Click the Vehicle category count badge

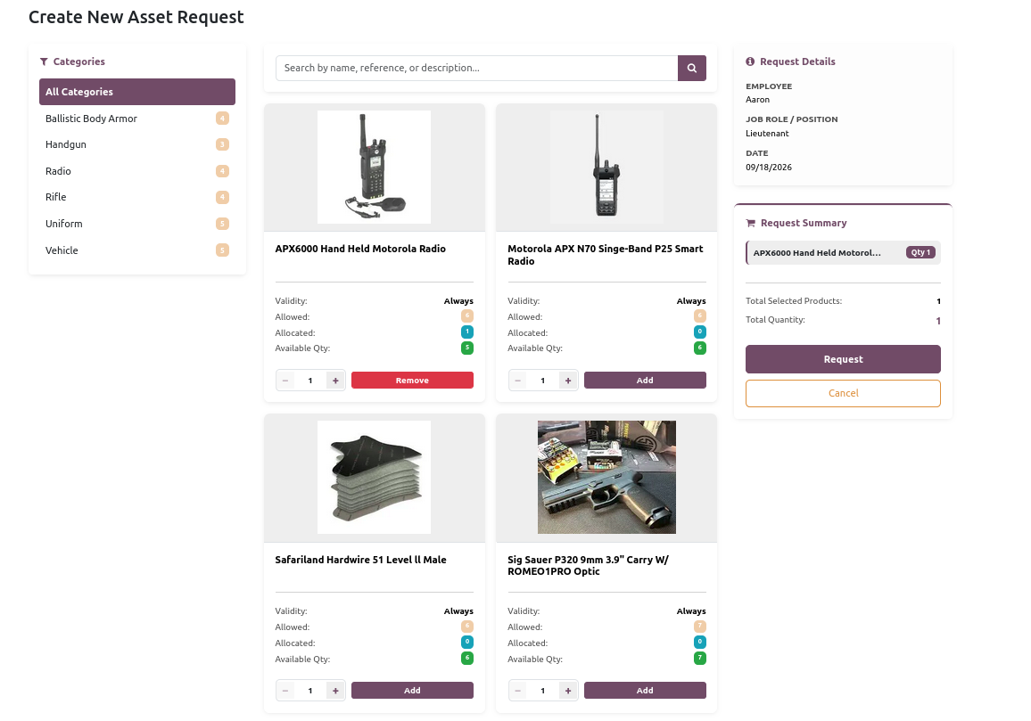tap(222, 250)
